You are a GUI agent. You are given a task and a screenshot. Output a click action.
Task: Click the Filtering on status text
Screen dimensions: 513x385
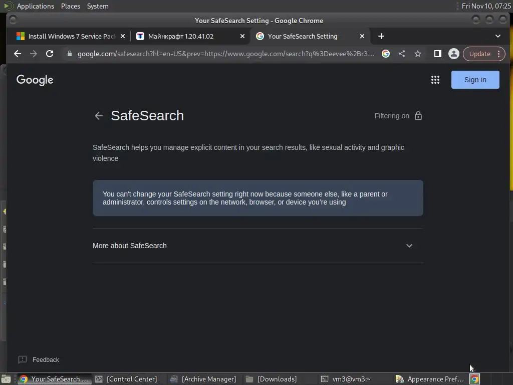pyautogui.click(x=392, y=116)
